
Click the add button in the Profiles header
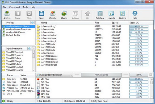click(x=32, y=23)
